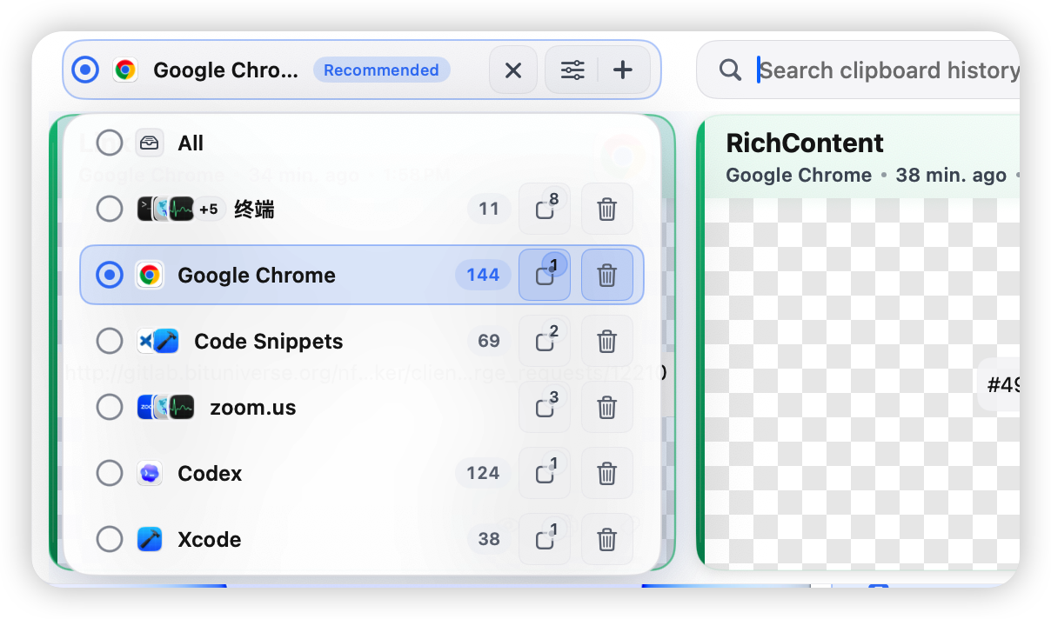The image size is (1051, 619).
Task: Select the Codex label
Action: 210,473
